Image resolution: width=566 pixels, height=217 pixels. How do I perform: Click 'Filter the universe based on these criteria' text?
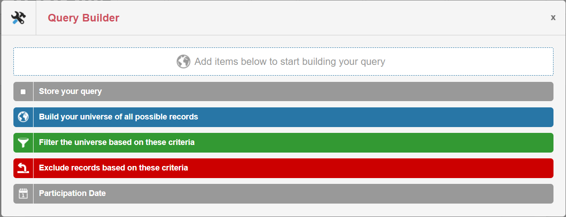pyautogui.click(x=117, y=143)
